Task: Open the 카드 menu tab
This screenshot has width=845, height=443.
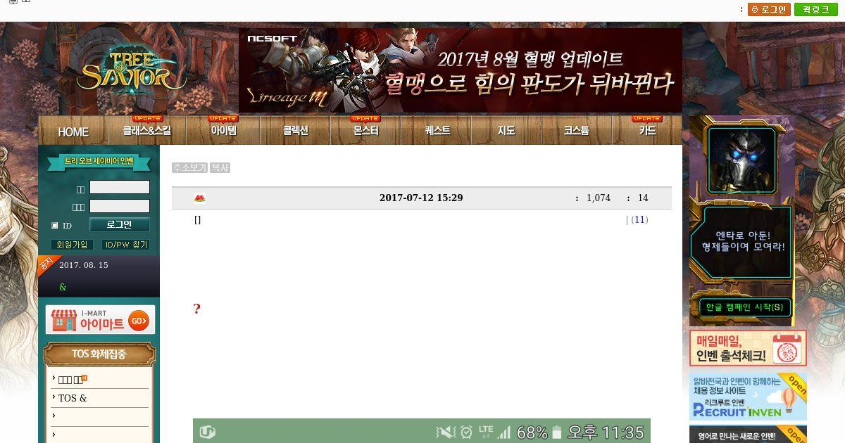Action: point(647,131)
